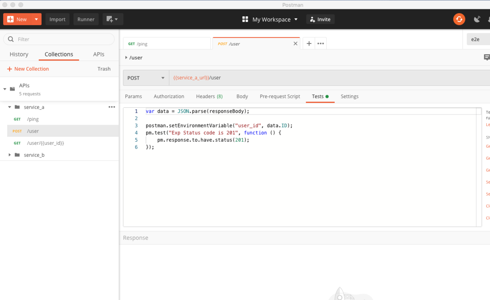490x300 pixels.
Task: Open the POST method dropdown
Action: pyautogui.click(x=146, y=78)
